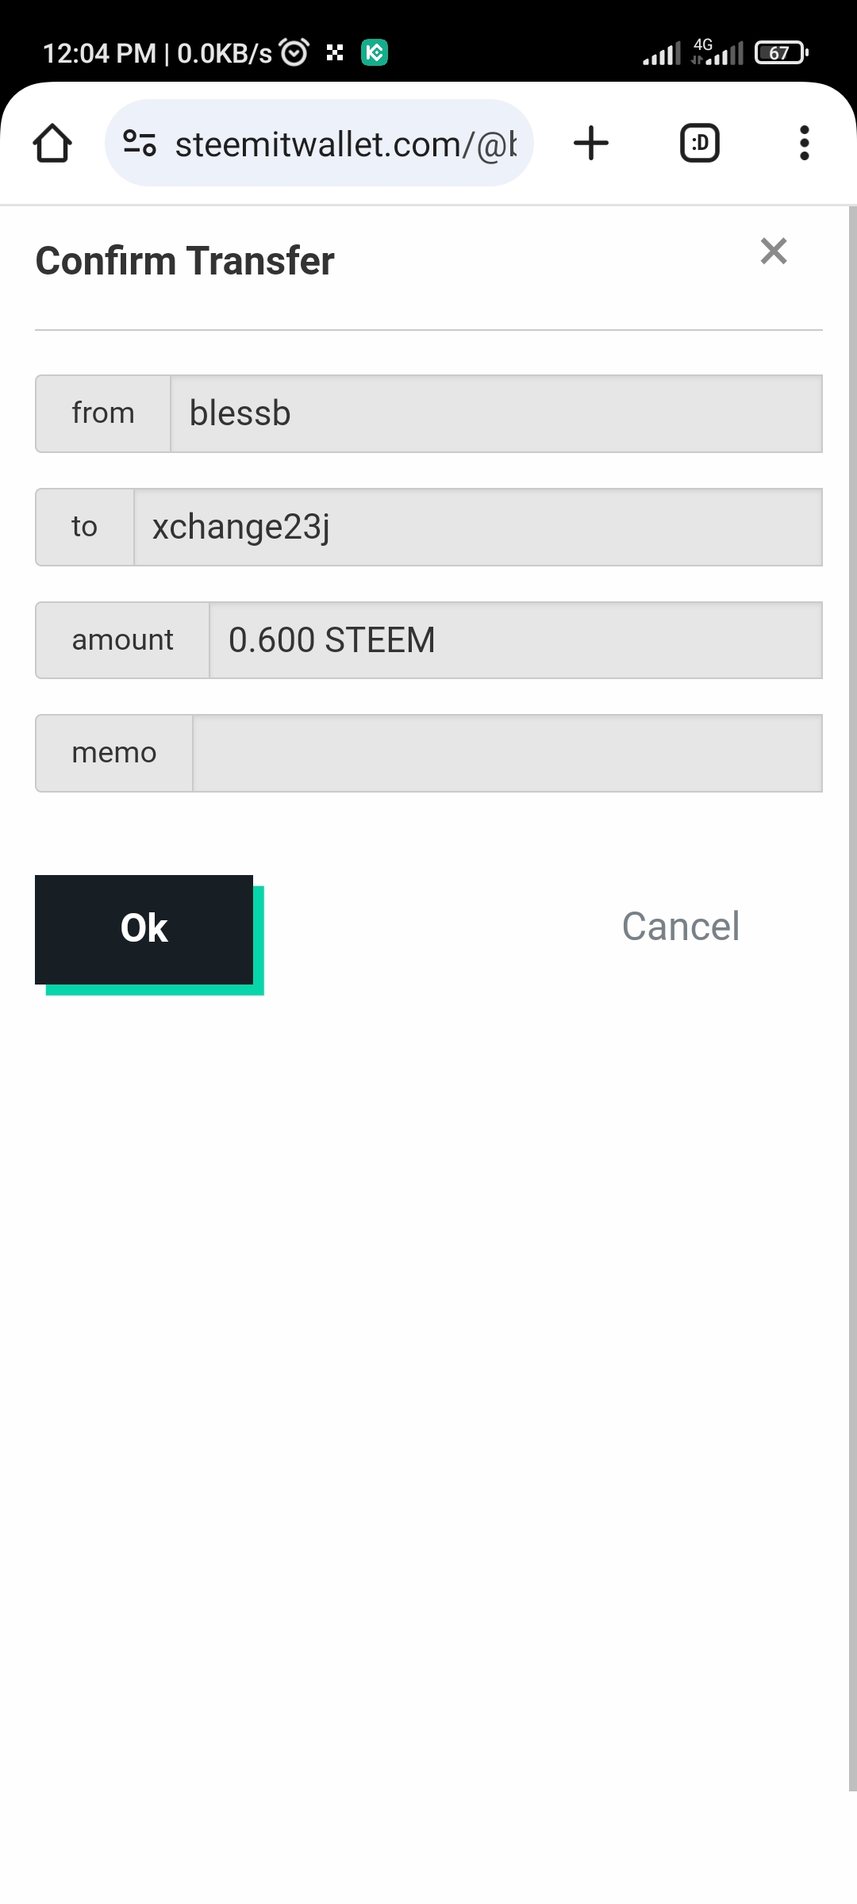The image size is (857, 1904).
Task: Confirm transfer with Ok button
Action: [x=144, y=929]
